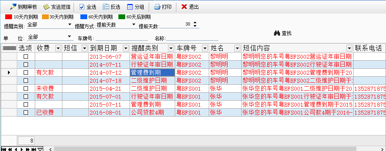The height and width of the screenshot is (151, 386).
Task: Click the 到期审核 toolbar button
Action: [23, 7]
